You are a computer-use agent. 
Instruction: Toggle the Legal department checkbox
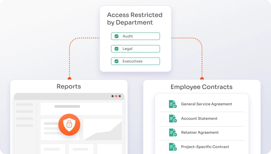coord(116,49)
